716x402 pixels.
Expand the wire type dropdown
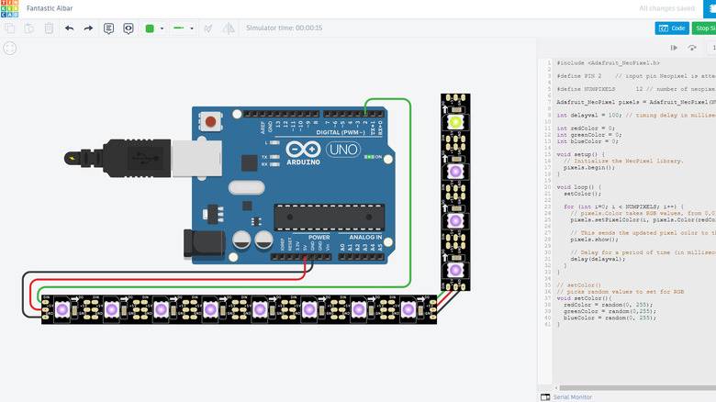(x=191, y=28)
